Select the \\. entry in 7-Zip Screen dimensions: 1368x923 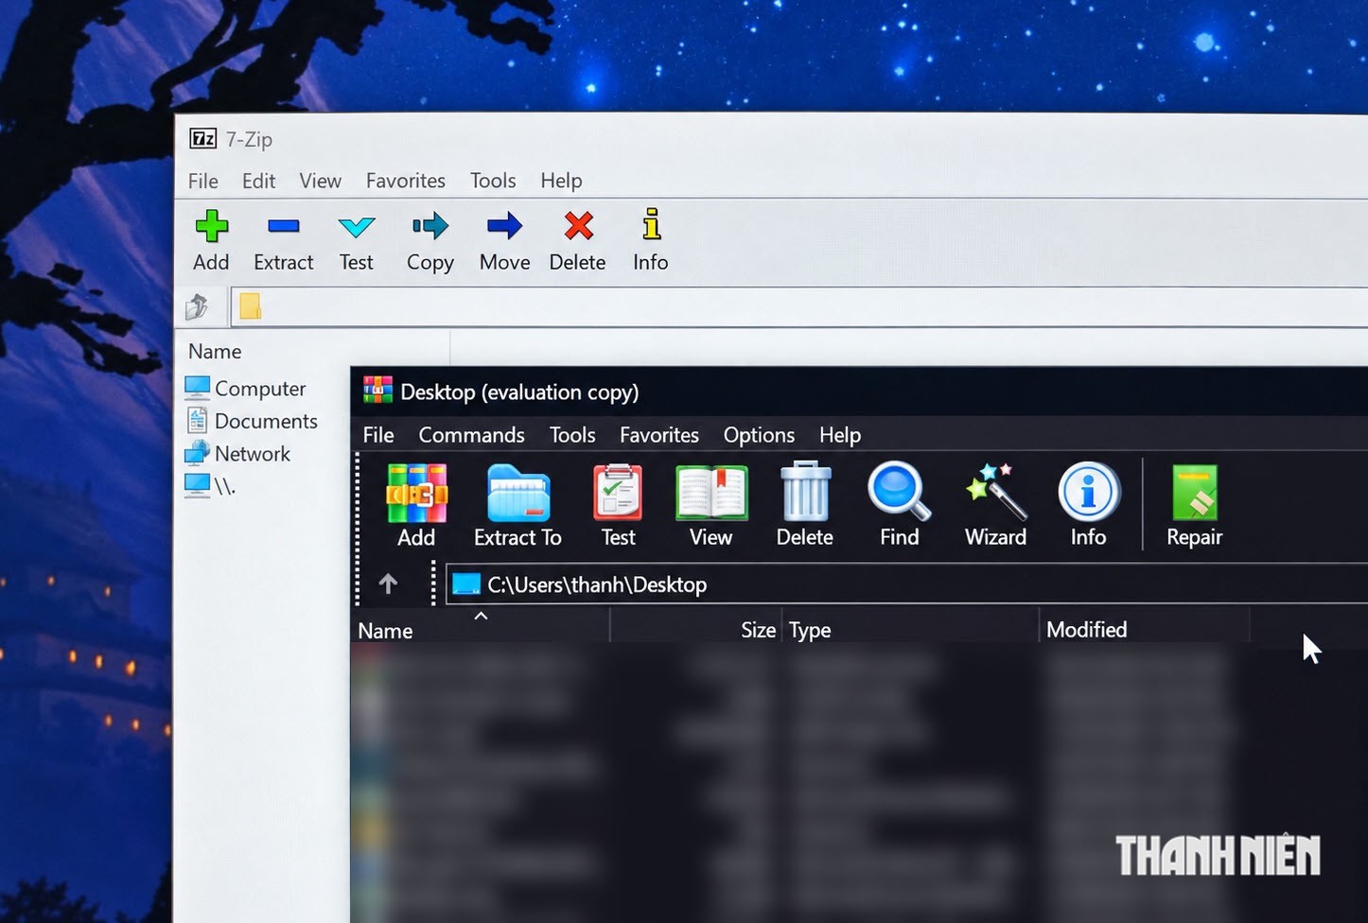(x=210, y=486)
